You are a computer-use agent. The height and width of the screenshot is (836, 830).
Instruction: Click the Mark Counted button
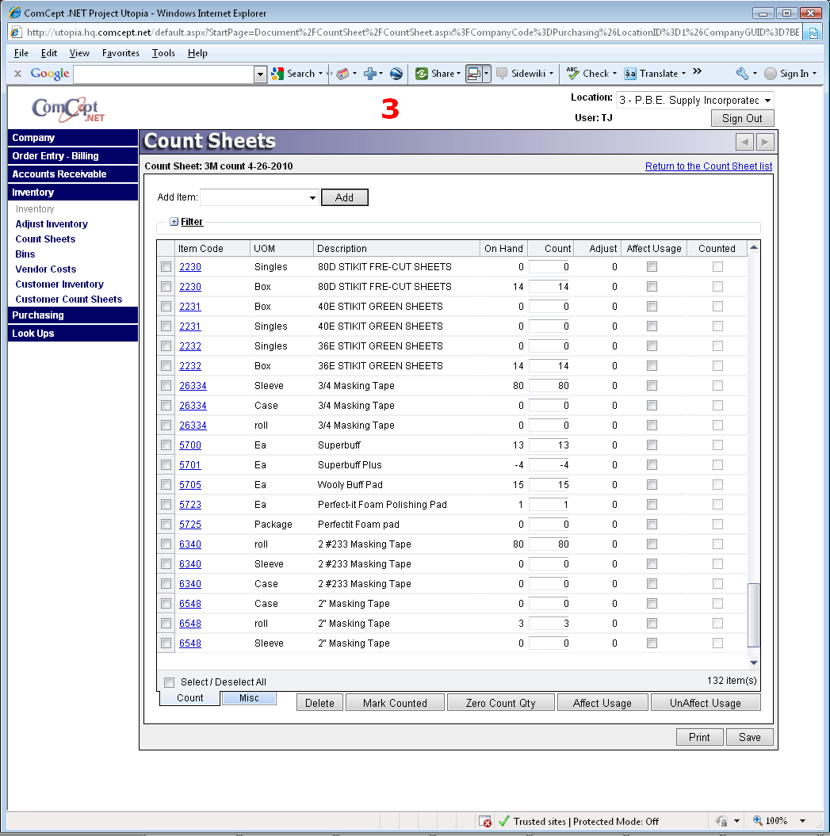pyautogui.click(x=395, y=703)
